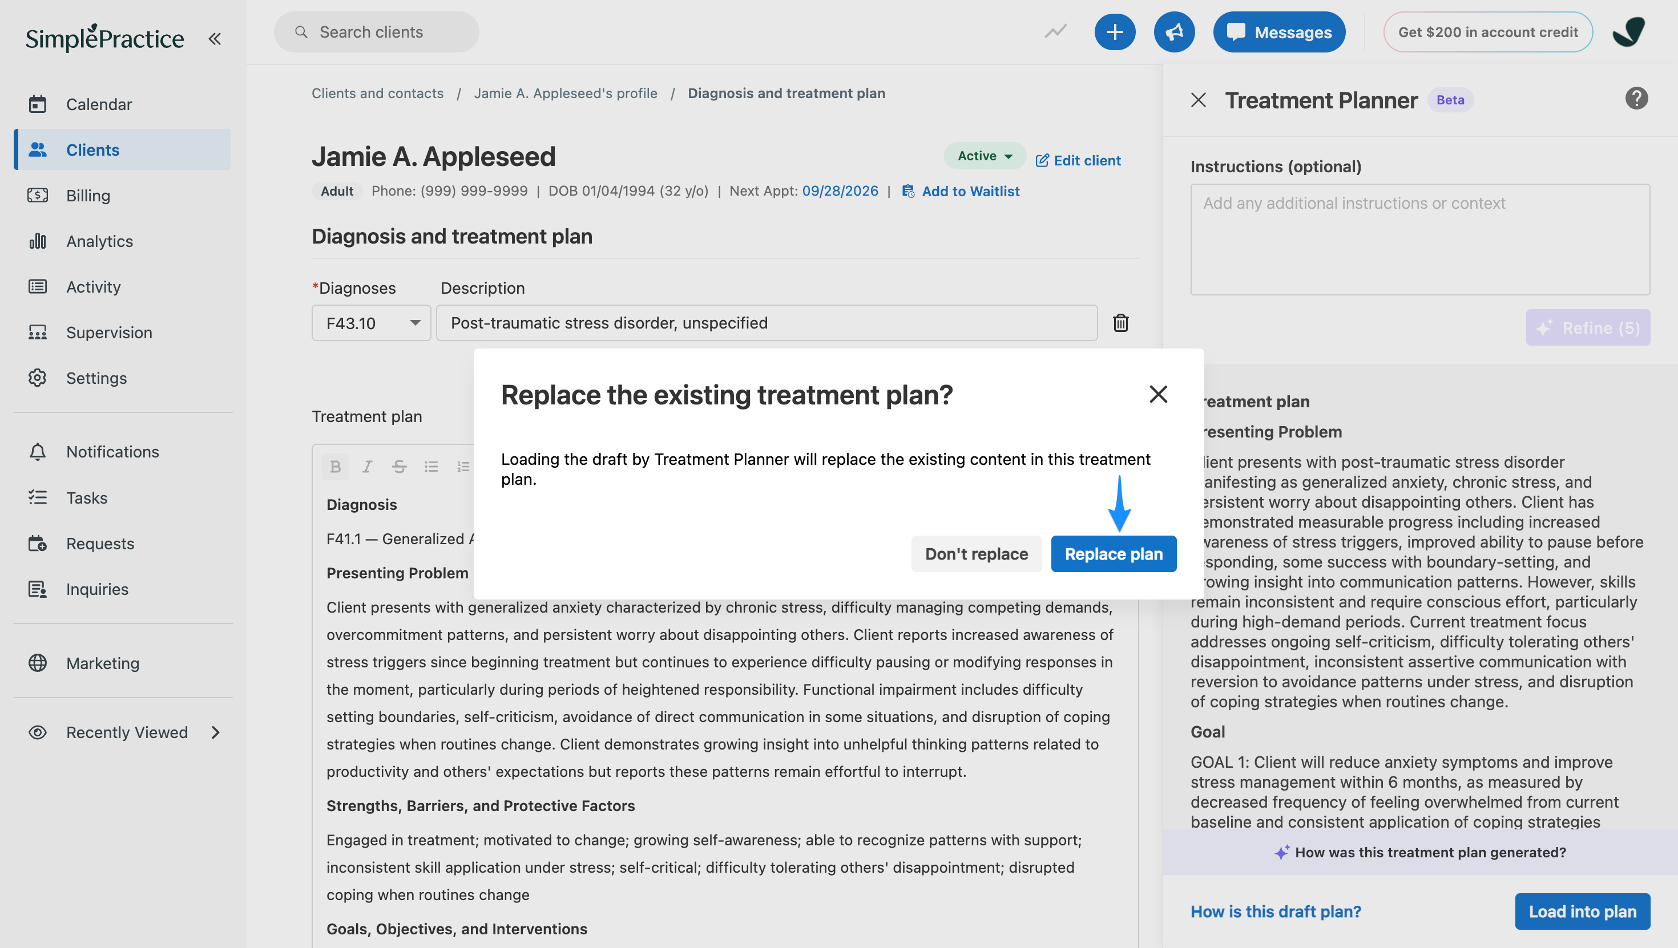The image size is (1678, 948).
Task: Toggle italic formatting in the editor
Action: click(x=368, y=466)
